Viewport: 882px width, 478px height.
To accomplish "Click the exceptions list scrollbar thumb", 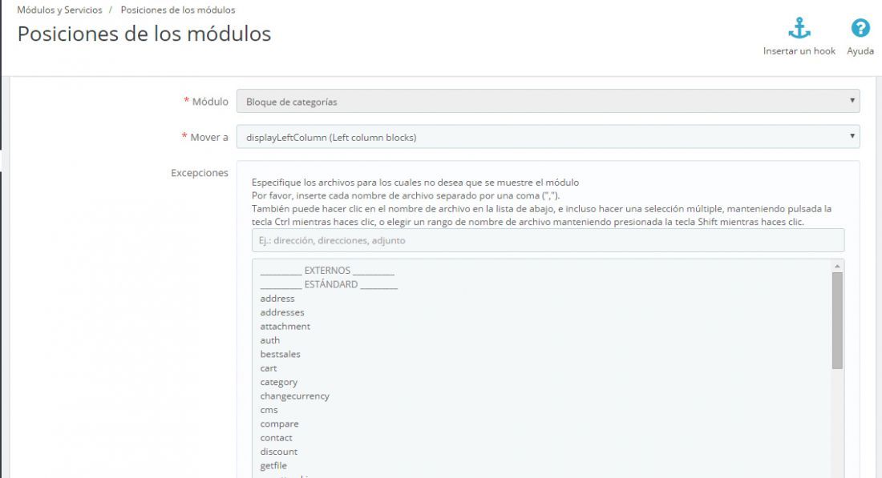I will [837, 321].
